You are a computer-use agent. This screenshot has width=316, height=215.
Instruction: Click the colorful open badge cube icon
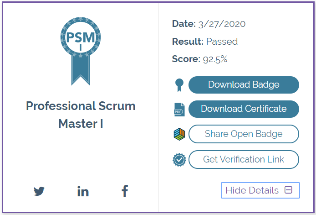179,134
